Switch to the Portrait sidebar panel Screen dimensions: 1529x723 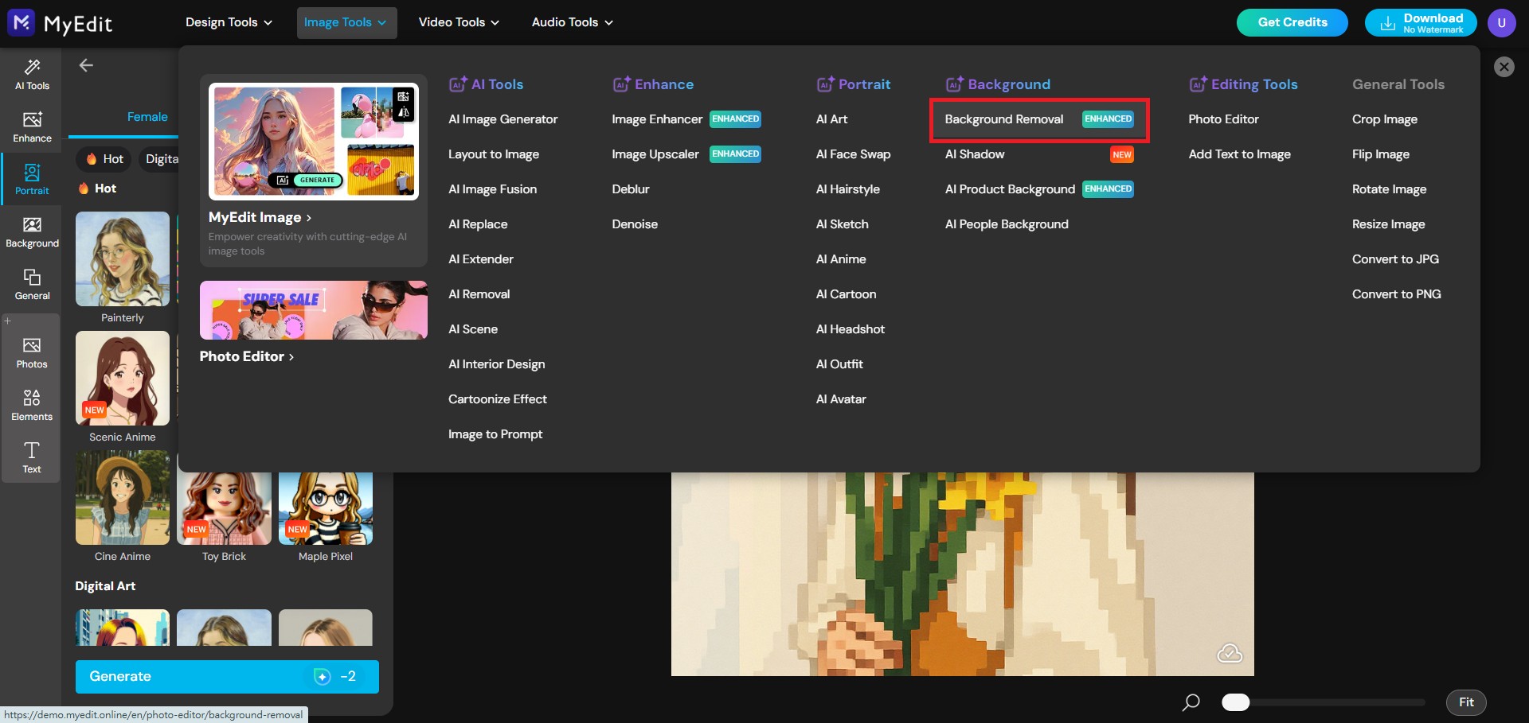(32, 179)
